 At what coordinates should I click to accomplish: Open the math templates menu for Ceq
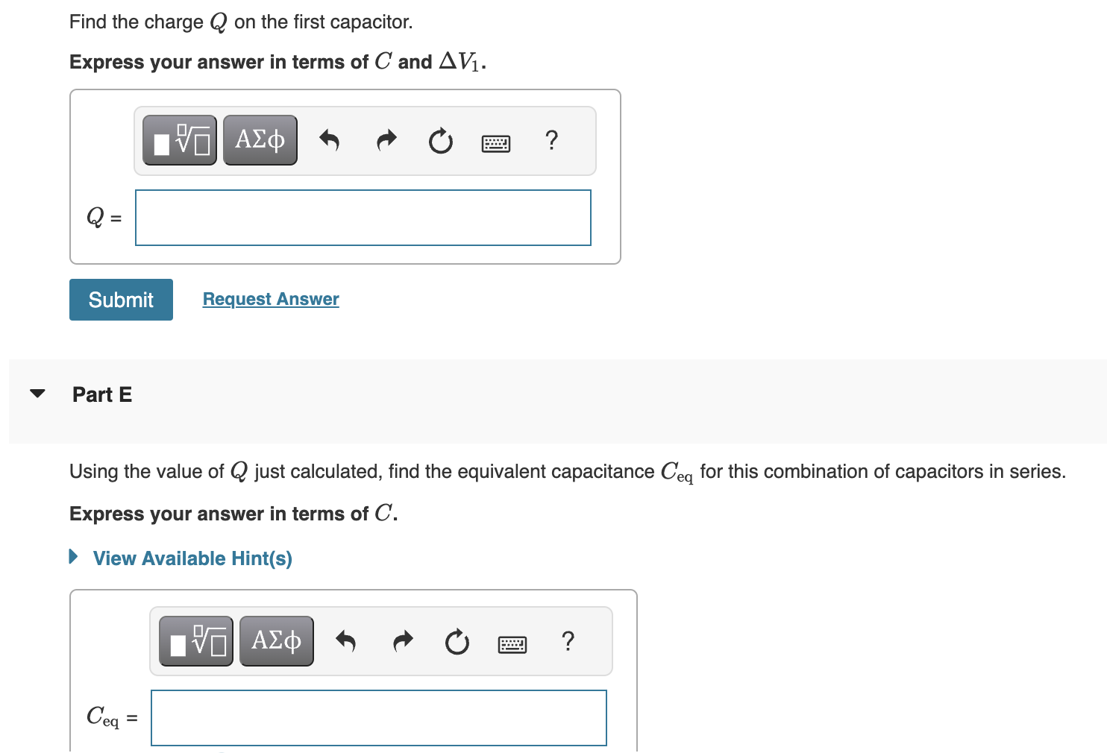pos(195,640)
